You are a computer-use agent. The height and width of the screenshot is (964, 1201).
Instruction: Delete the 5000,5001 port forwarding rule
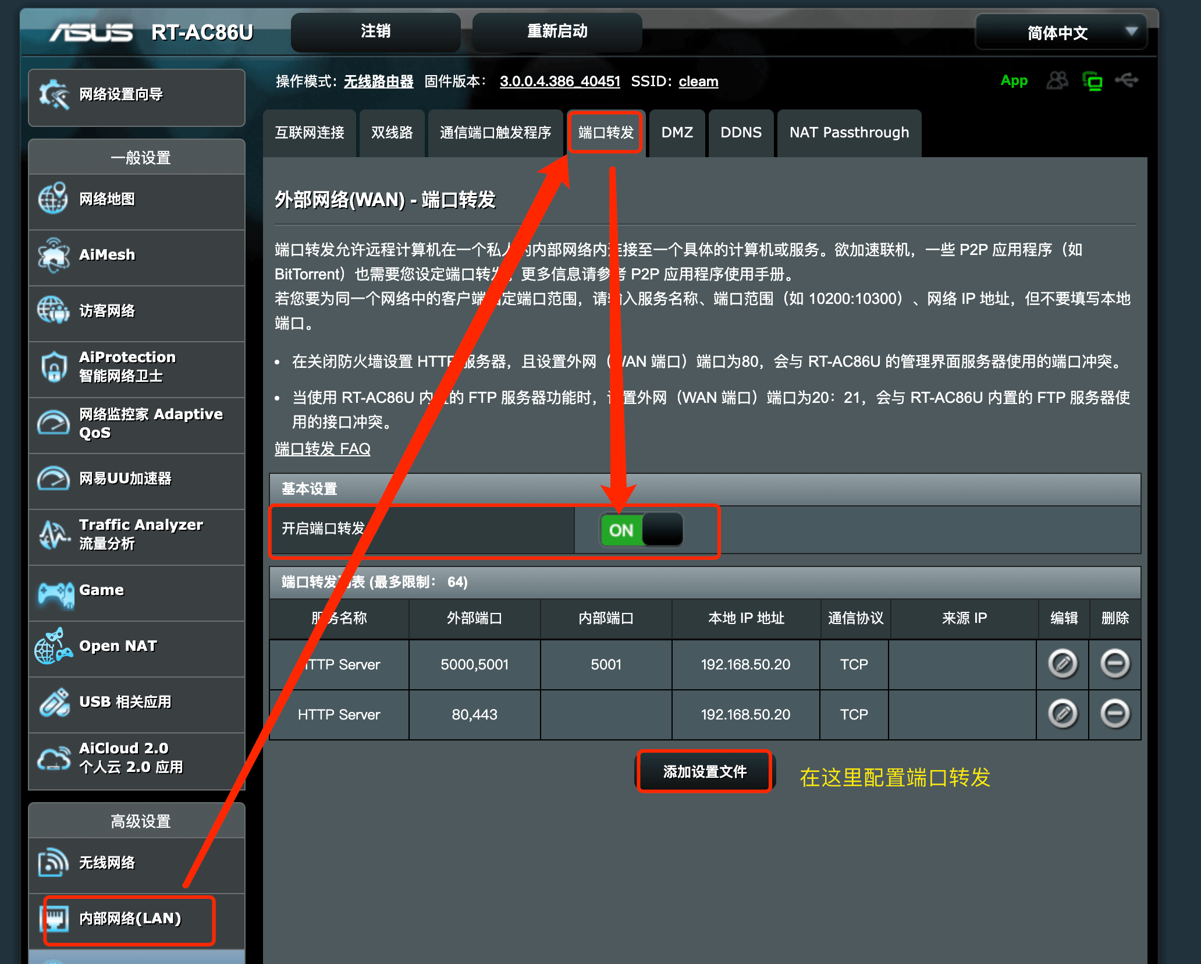(1115, 663)
